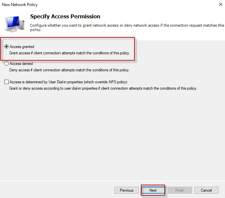225x198 pixels.
Task: Close the New Network Policy dialog
Action: 220,5
